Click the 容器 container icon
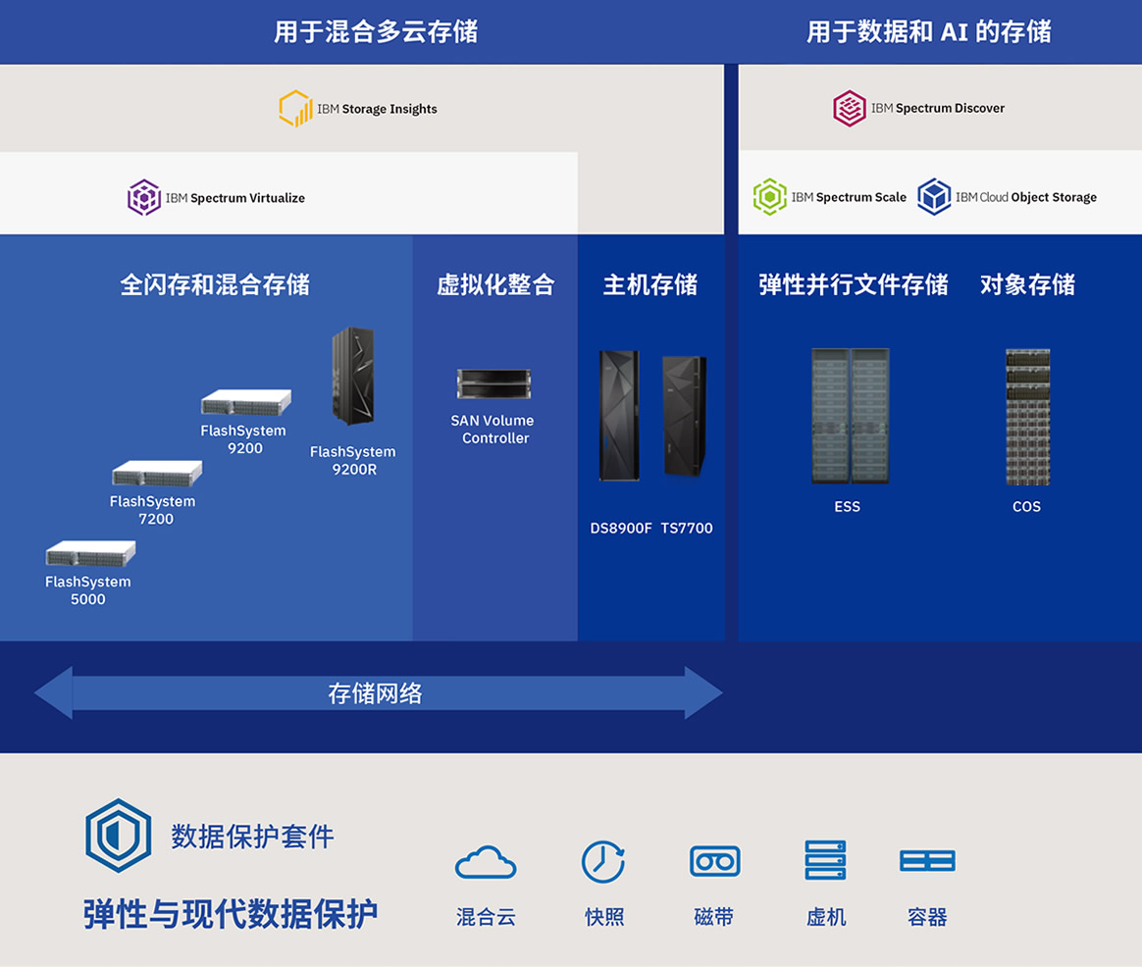Image resolution: width=1142 pixels, height=967 pixels. click(x=927, y=861)
